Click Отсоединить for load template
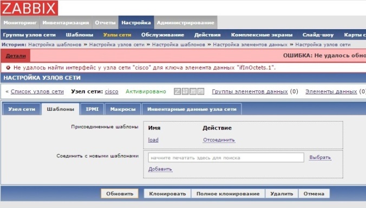Image resolution: width=366 pixels, height=208 pixels. pos(219,140)
